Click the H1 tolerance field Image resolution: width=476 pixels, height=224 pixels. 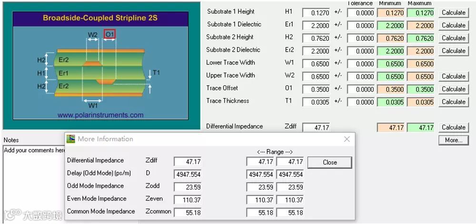(361, 13)
